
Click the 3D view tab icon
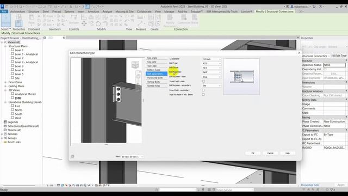45,38
